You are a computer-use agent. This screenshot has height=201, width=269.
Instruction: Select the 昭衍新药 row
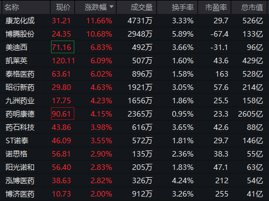pyautogui.click(x=134, y=87)
